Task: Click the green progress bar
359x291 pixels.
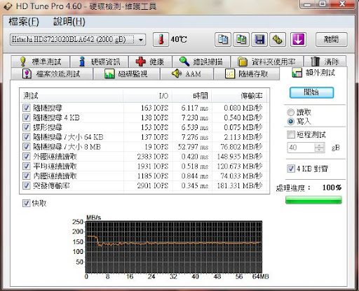Action: point(313,200)
